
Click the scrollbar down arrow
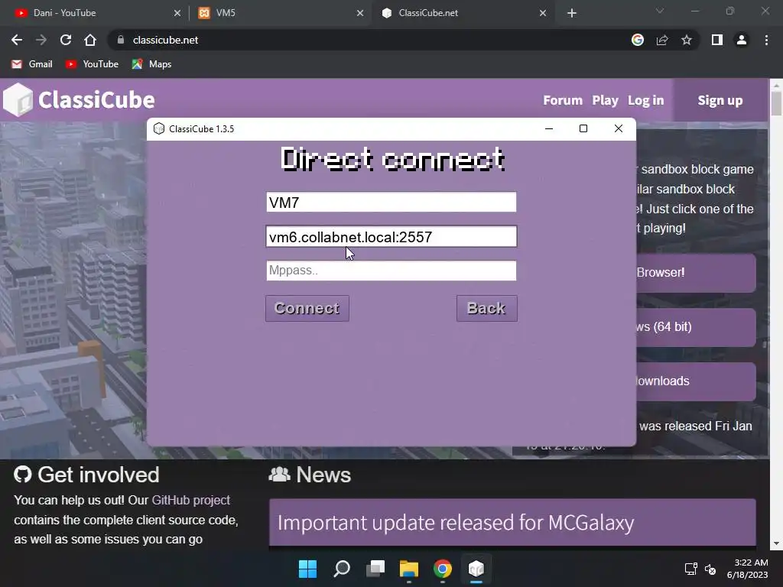tap(776, 543)
